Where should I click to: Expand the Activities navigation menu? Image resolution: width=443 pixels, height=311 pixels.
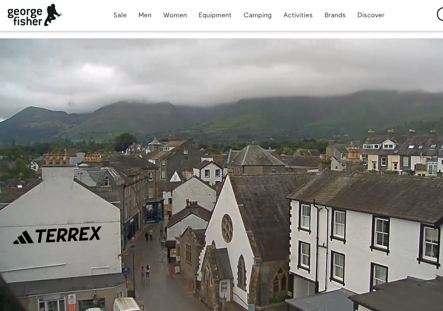coord(298,15)
